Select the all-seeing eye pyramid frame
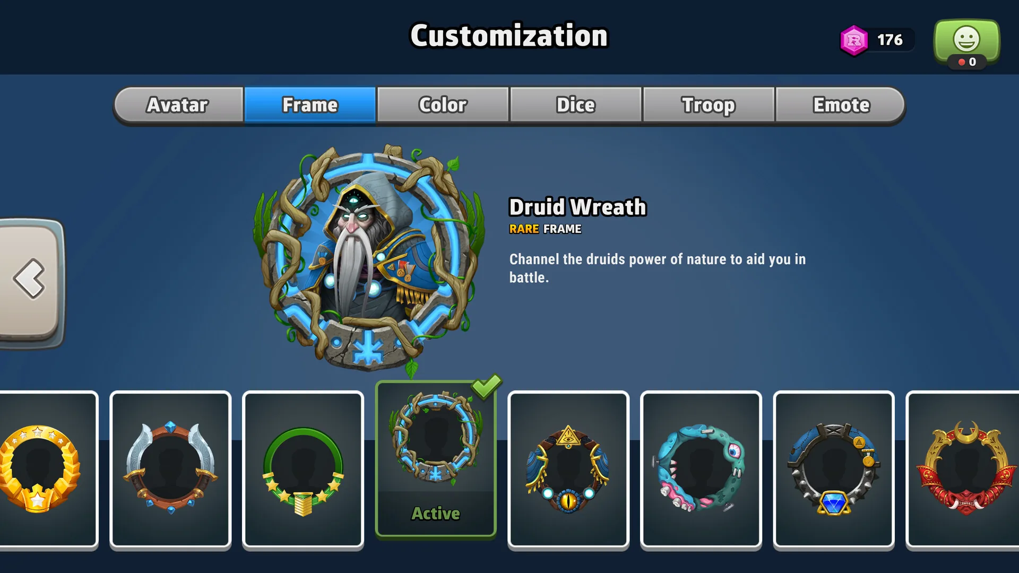Image resolution: width=1019 pixels, height=573 pixels. click(568, 470)
